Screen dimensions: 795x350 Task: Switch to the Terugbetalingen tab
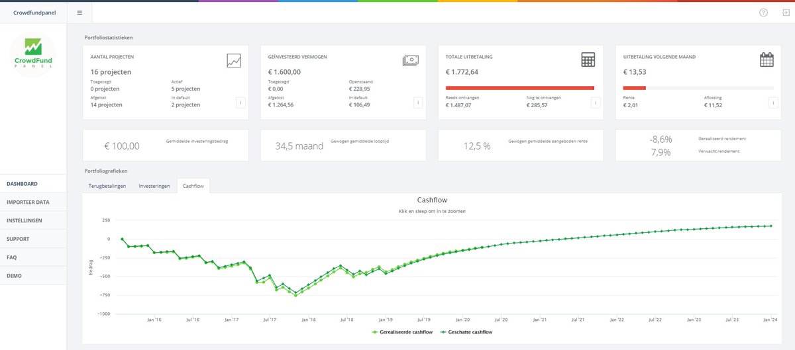pyautogui.click(x=107, y=186)
